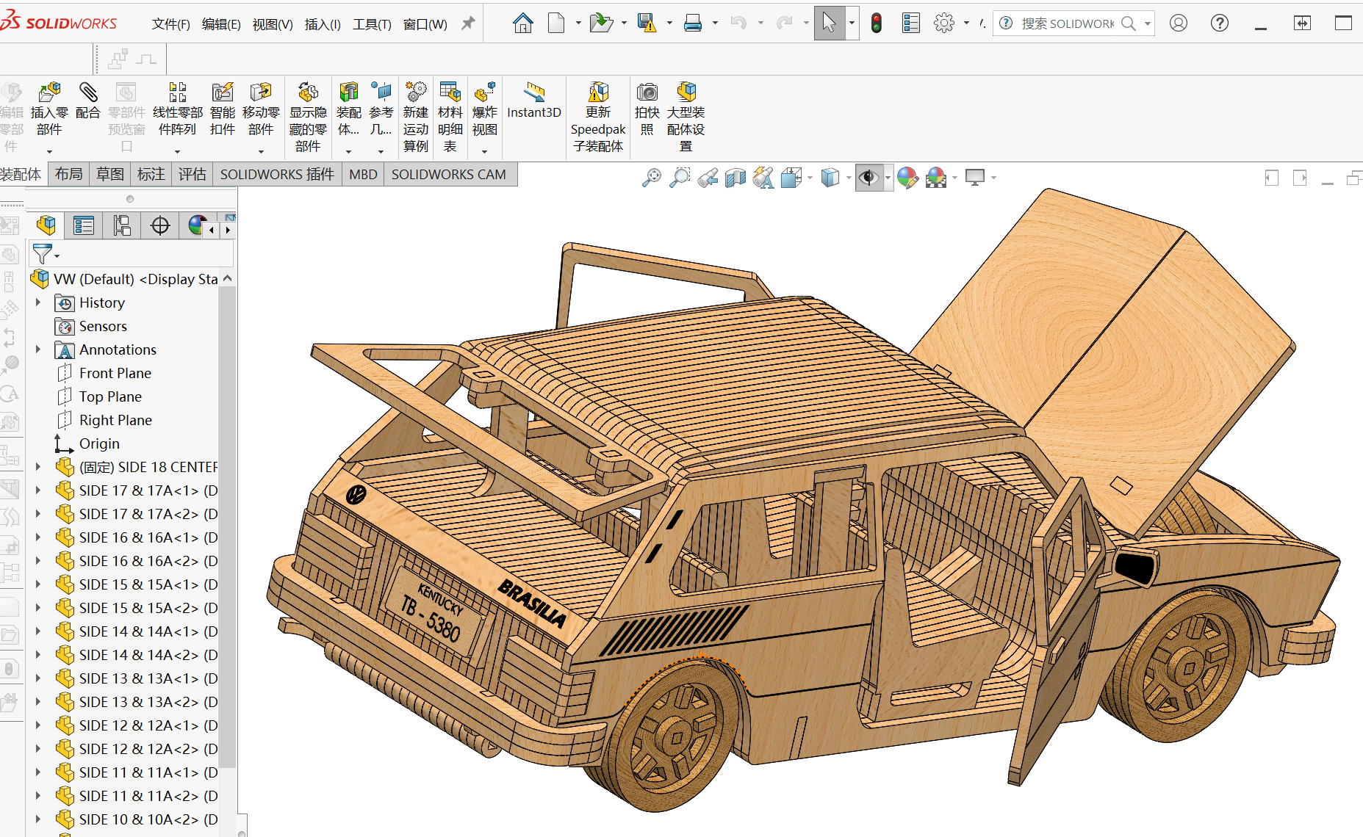Click the Rebuild traffic light icon

tap(877, 23)
